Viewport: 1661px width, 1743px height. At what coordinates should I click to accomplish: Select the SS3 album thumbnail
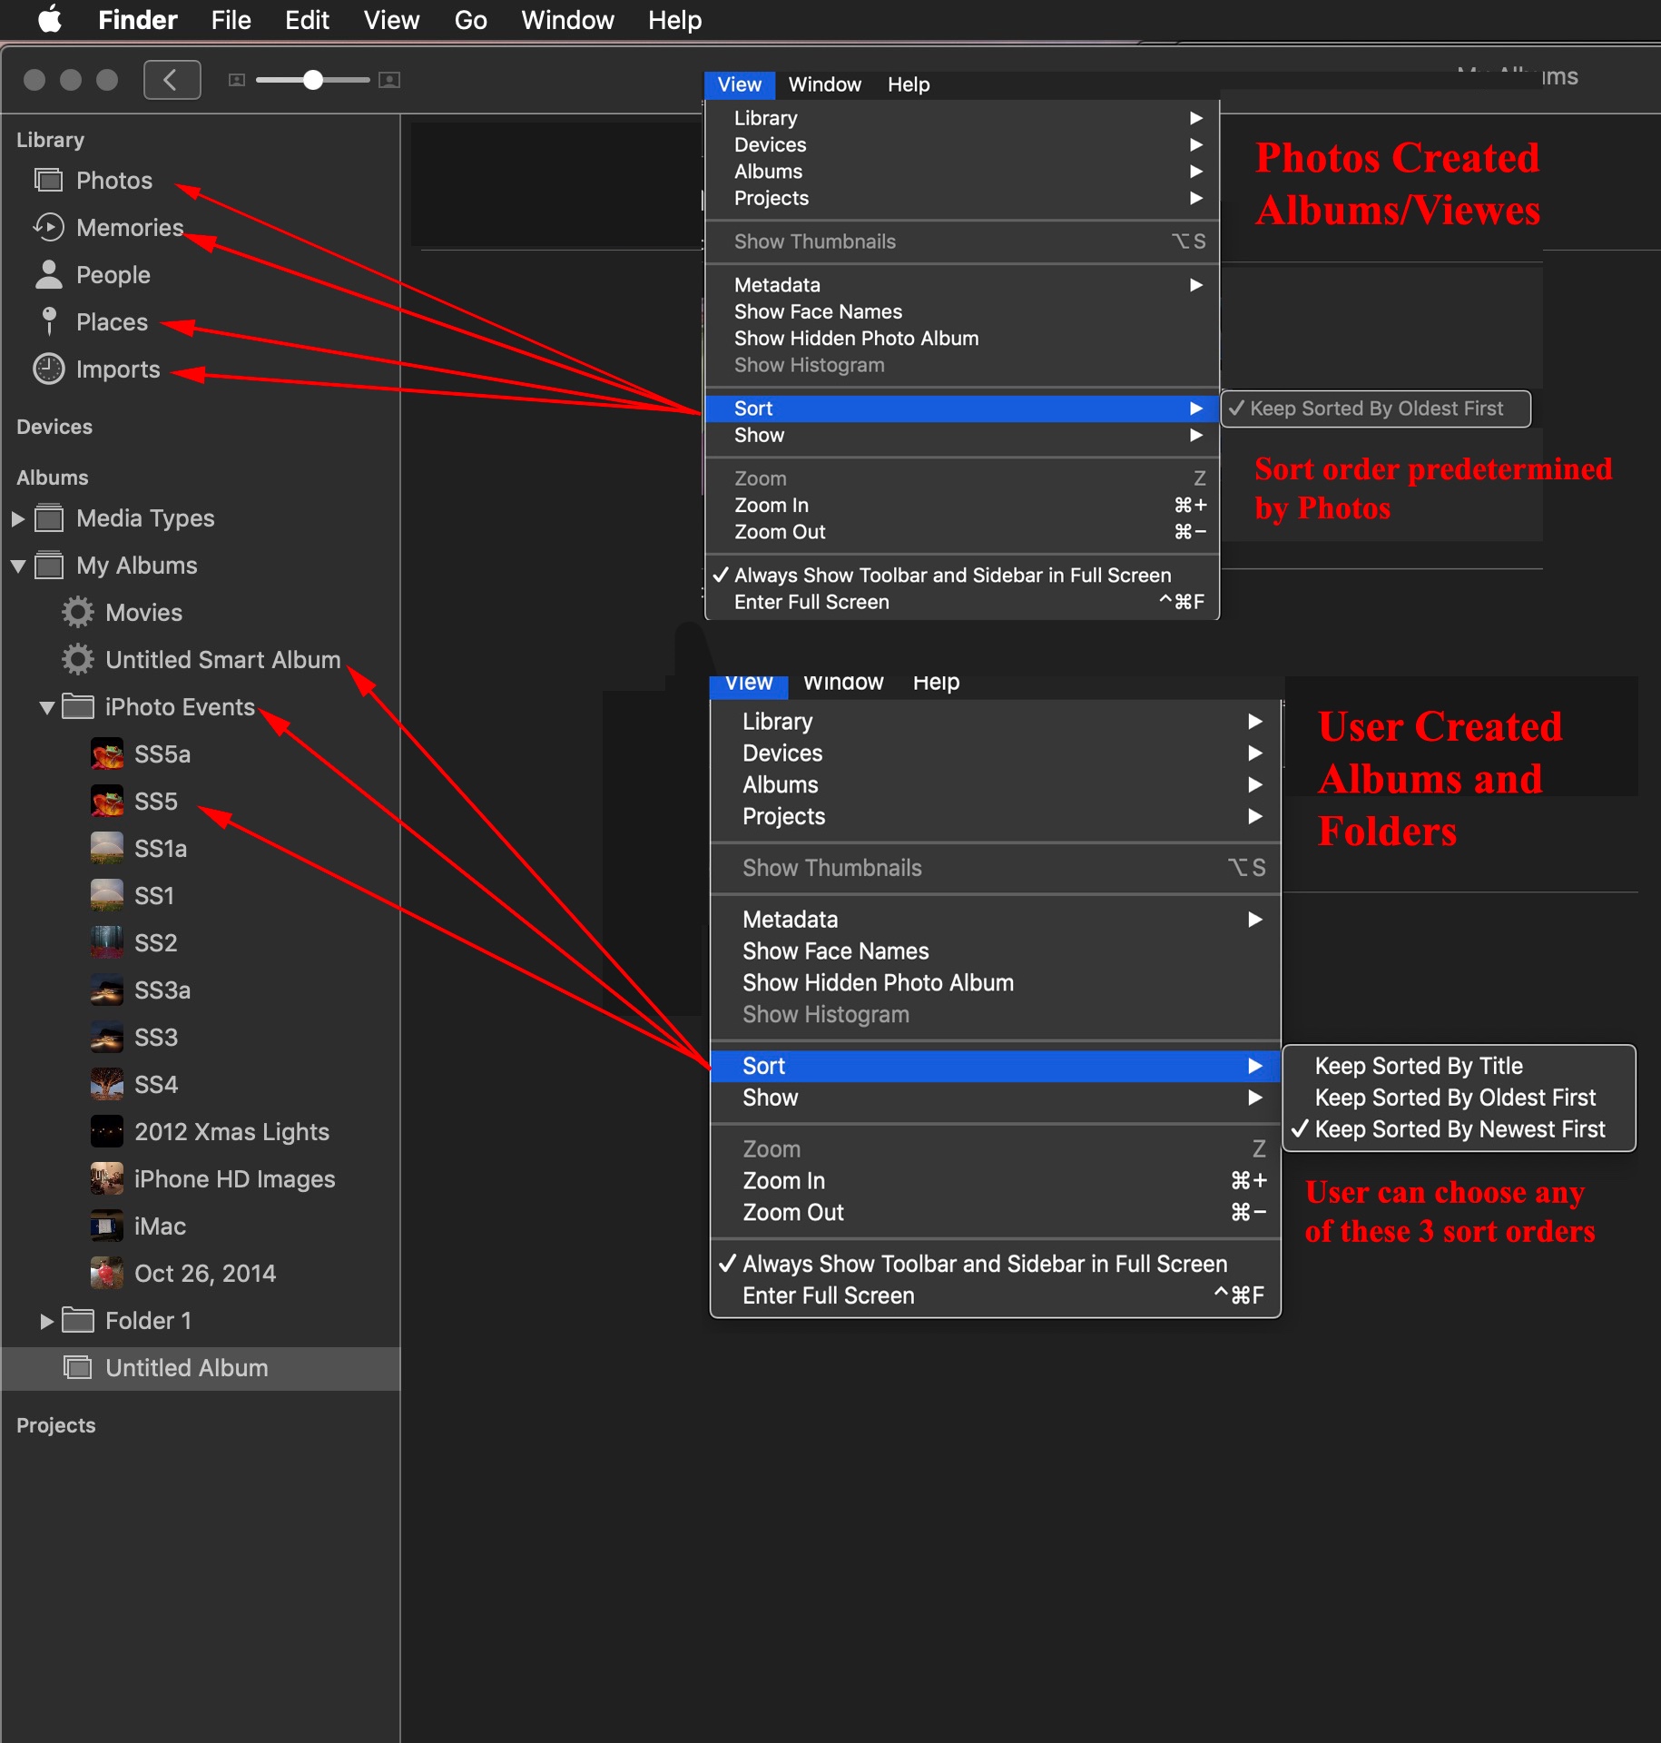(107, 1038)
